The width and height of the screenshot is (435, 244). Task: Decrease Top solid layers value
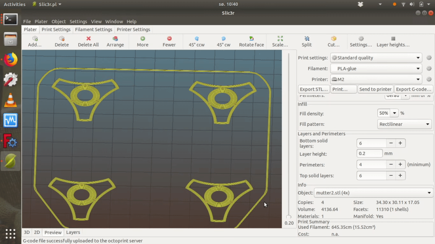[x=391, y=175]
